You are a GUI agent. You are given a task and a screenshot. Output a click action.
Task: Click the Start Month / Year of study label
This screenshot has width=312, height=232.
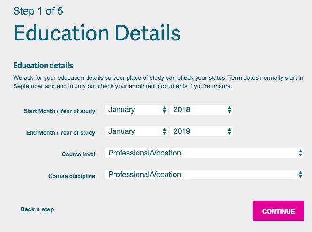60,111
